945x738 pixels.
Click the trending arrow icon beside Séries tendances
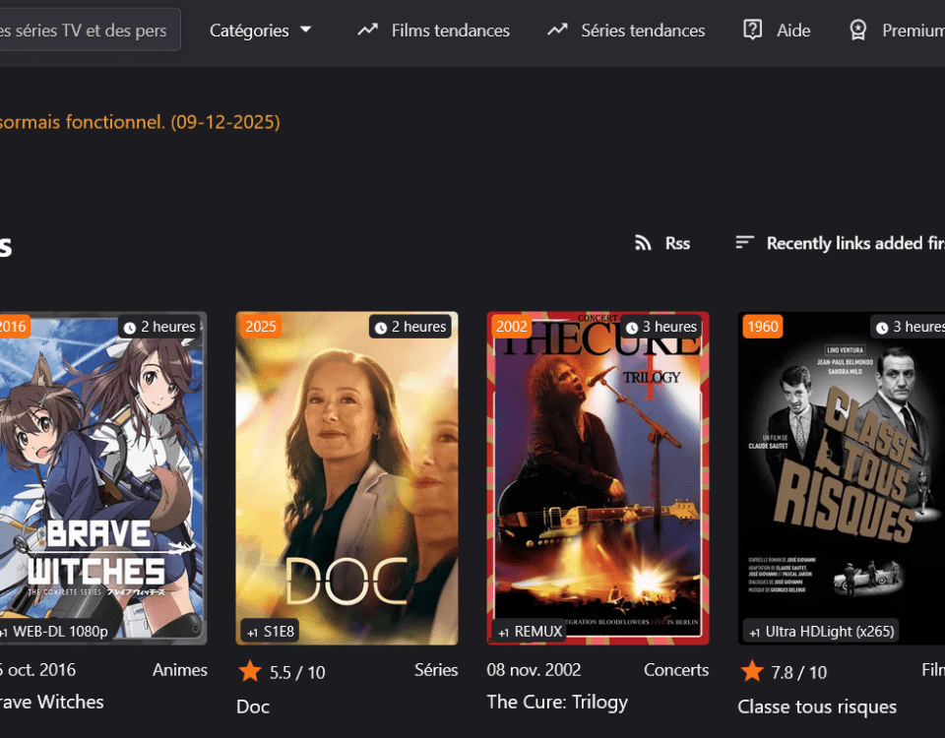click(558, 30)
